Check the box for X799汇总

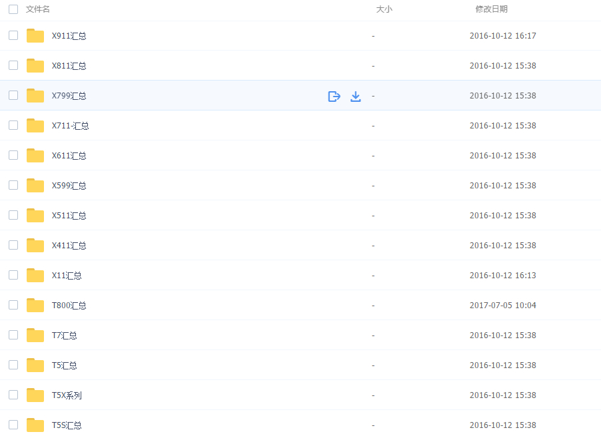13,95
